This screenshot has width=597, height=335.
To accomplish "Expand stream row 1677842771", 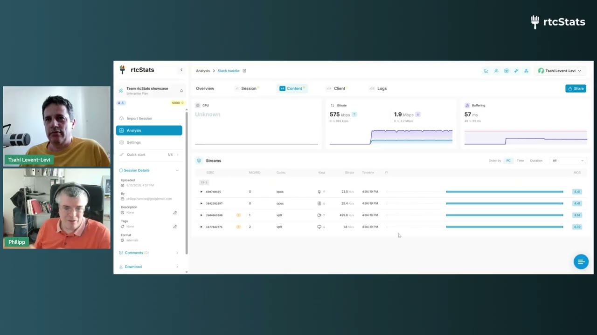I will click(x=201, y=227).
